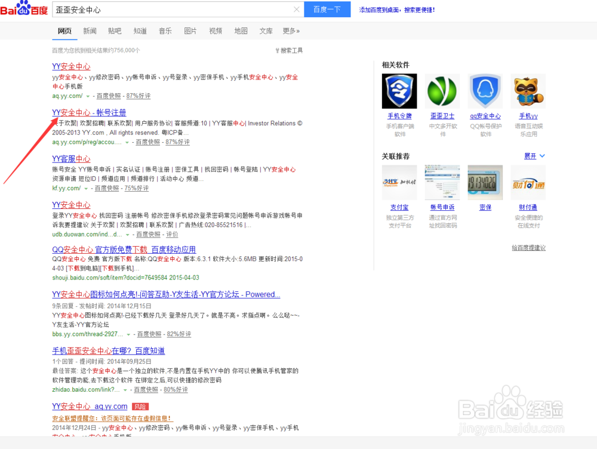Click the Baidu logo
Screen dimensions: 597x449
tap(24, 8)
